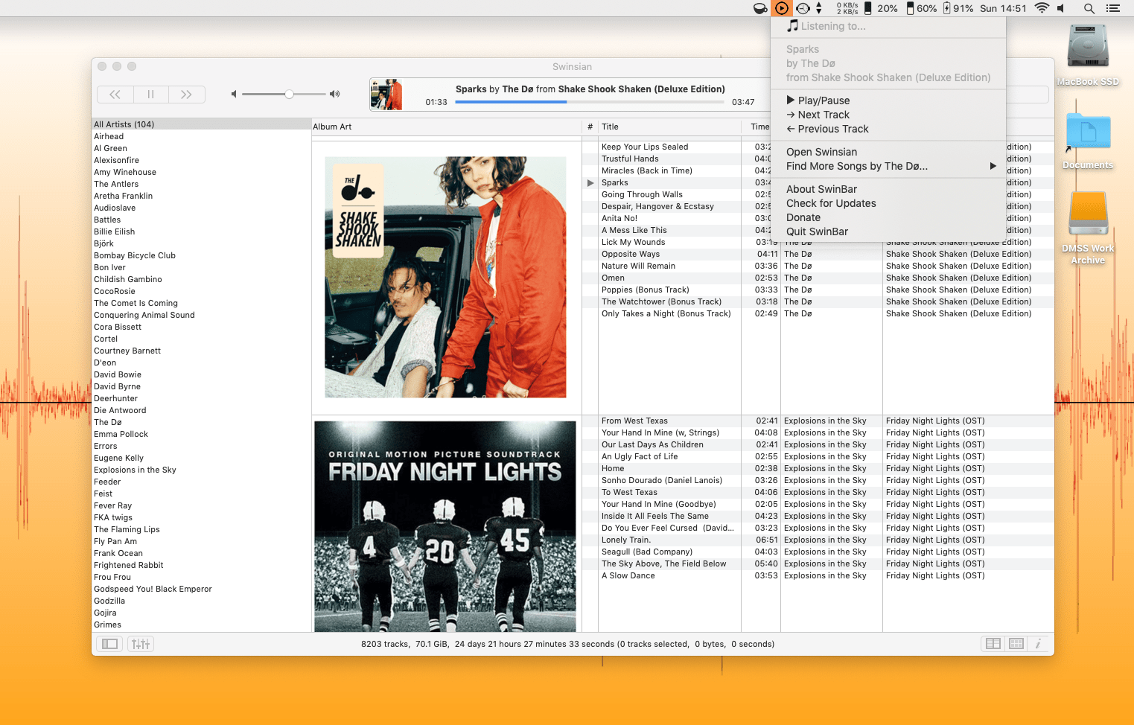Adjust the Swinsian volume slider knob
The image size is (1134, 725).
coord(289,94)
